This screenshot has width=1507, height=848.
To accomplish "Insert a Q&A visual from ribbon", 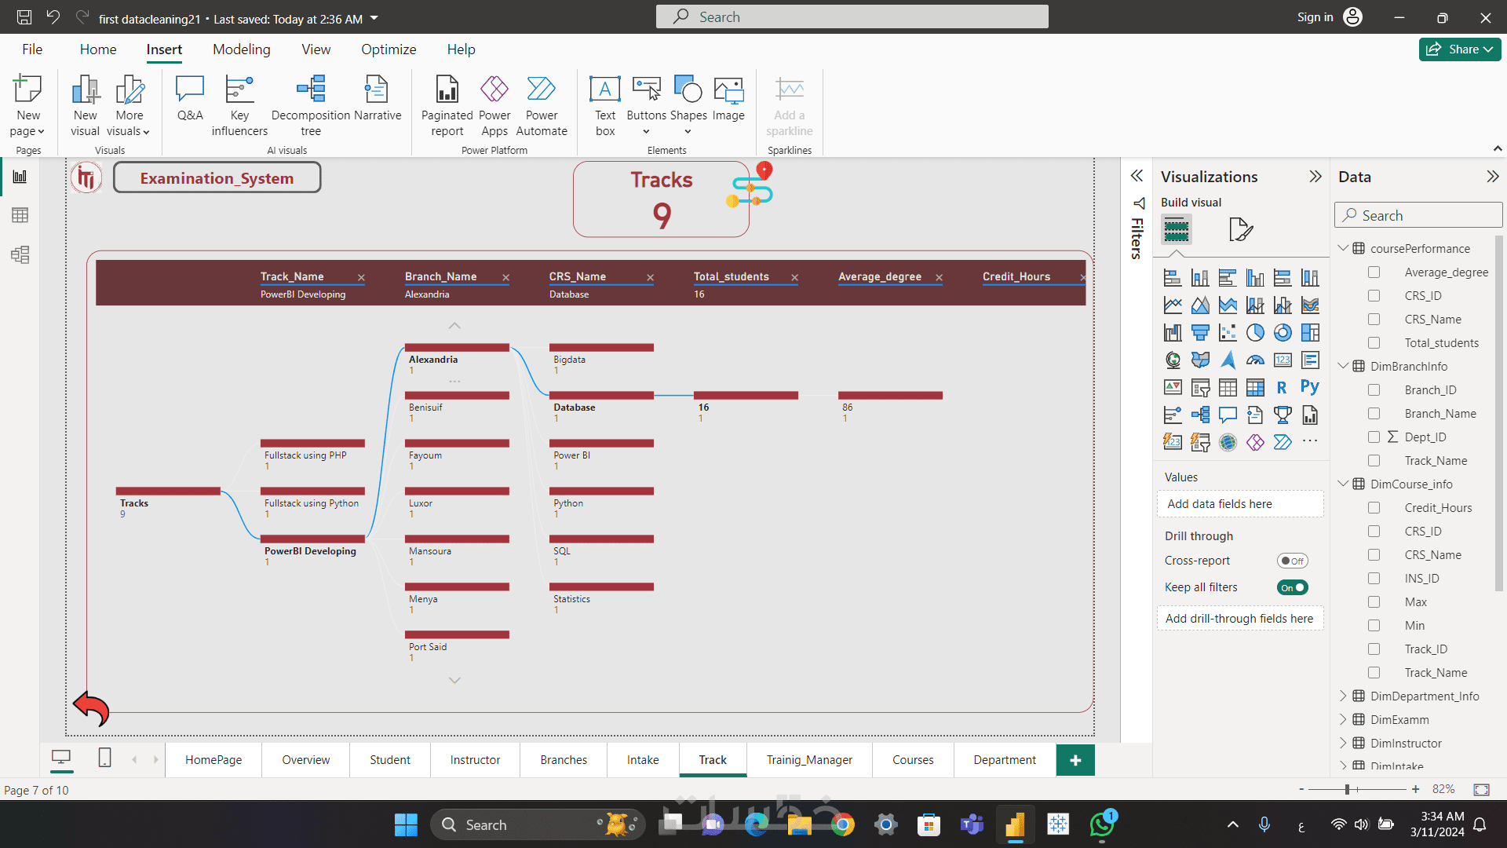I will (190, 98).
